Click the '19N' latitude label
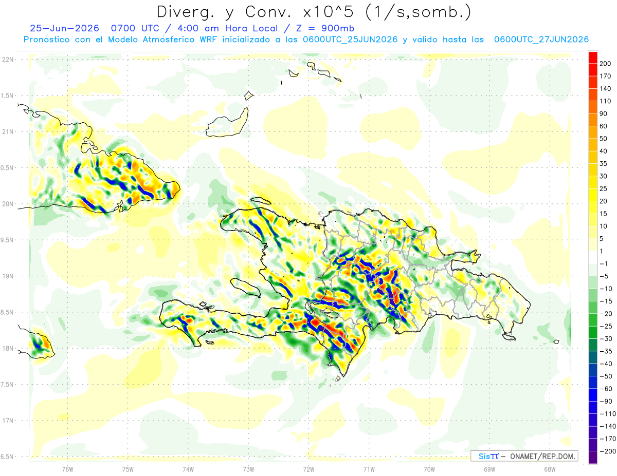 (8, 276)
